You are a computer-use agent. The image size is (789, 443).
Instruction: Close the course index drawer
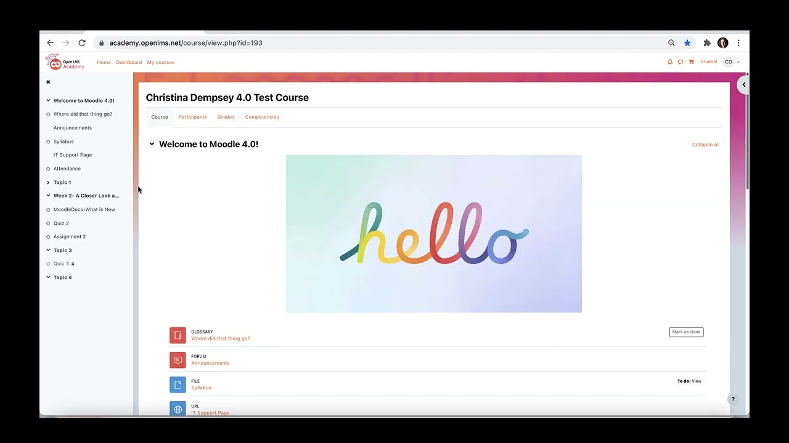[x=48, y=82]
